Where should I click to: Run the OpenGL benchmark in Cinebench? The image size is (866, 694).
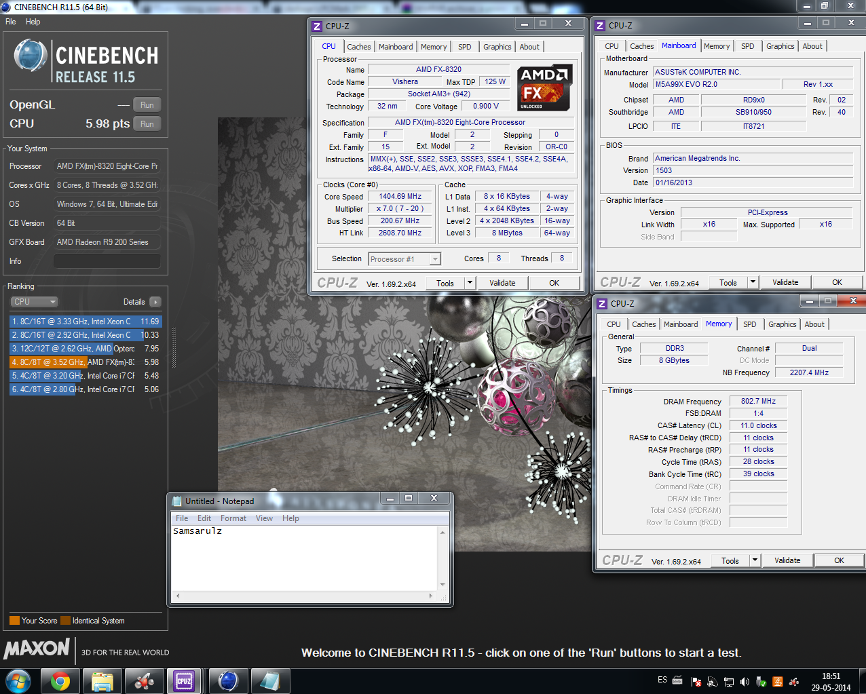(x=147, y=105)
